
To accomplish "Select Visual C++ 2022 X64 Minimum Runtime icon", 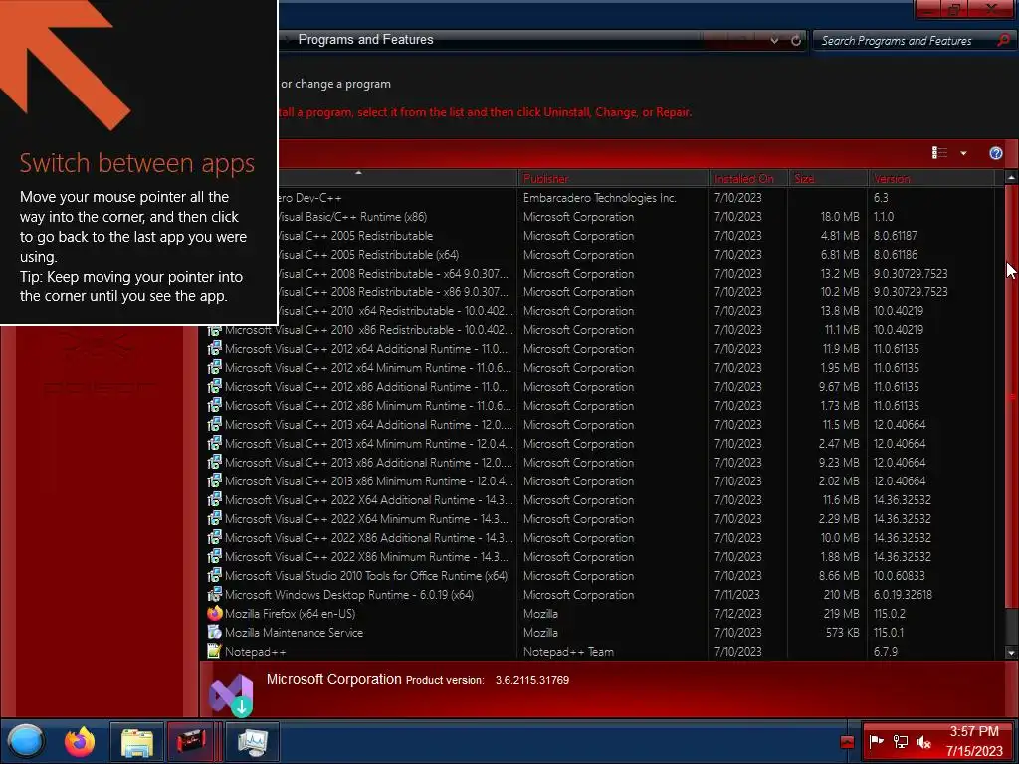I will coord(215,518).
